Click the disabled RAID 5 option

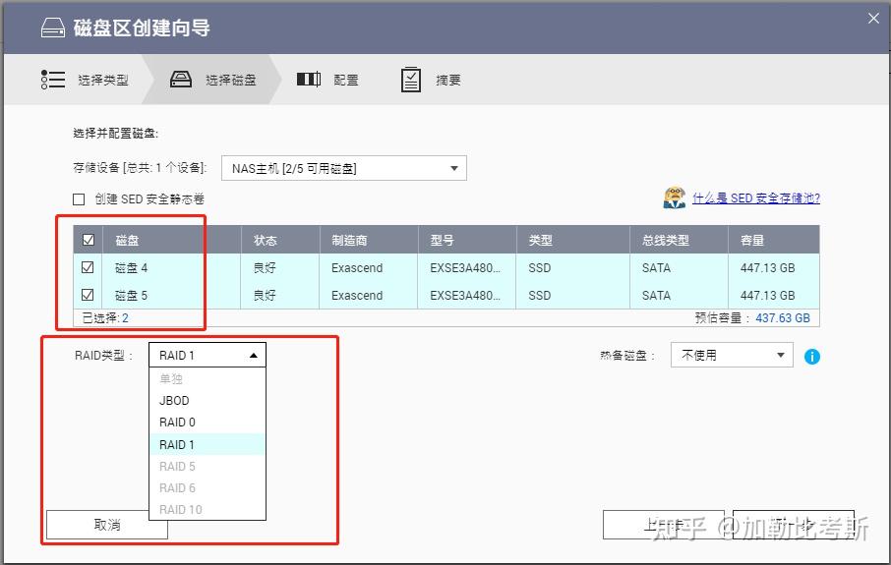point(208,466)
